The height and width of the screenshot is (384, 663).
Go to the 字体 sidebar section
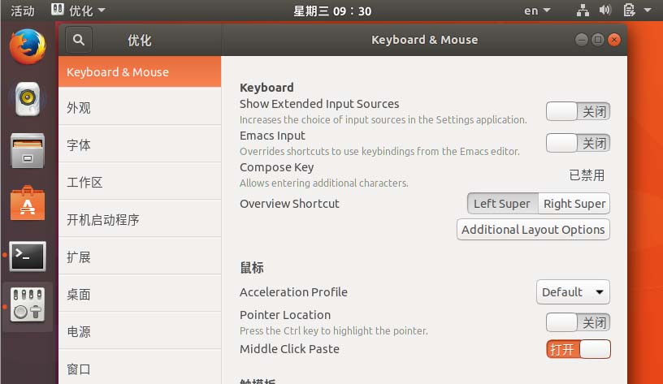click(x=79, y=145)
